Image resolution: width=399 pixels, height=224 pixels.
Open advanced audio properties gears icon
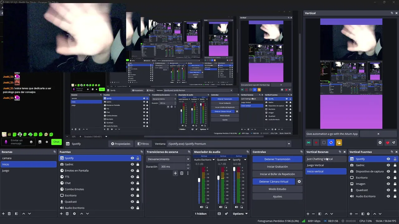[x=227, y=214]
